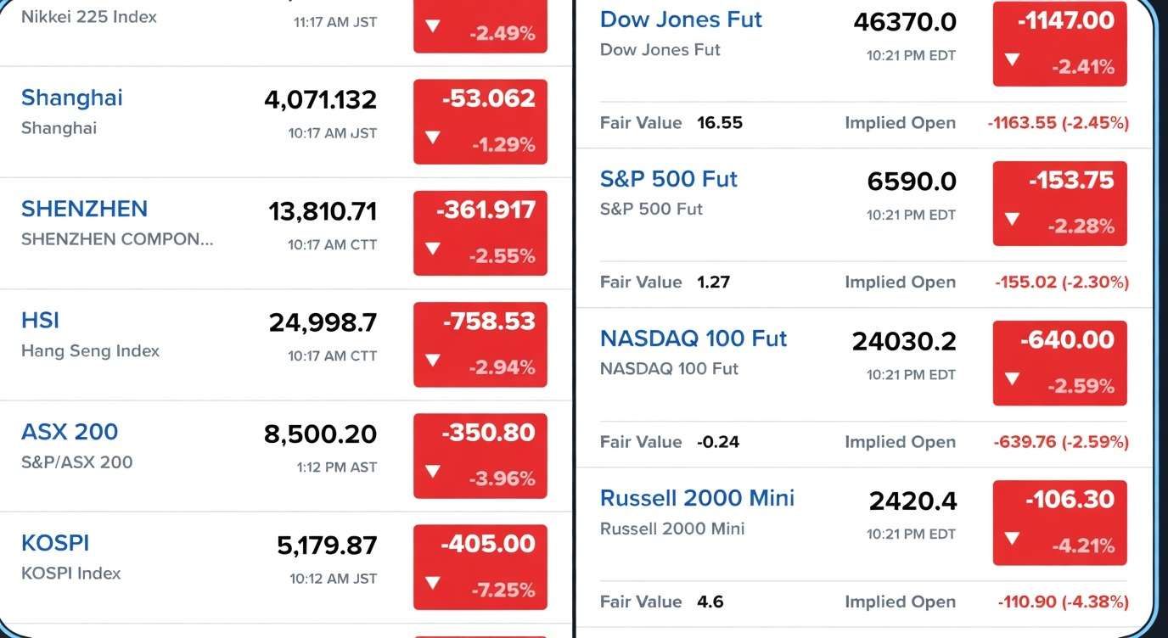
Task: Open the SHENZHEN component index
Action: [84, 210]
